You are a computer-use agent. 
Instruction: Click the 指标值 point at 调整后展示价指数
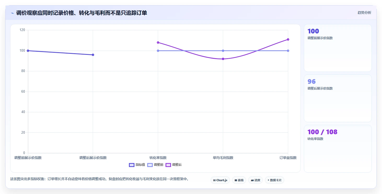click(93, 55)
